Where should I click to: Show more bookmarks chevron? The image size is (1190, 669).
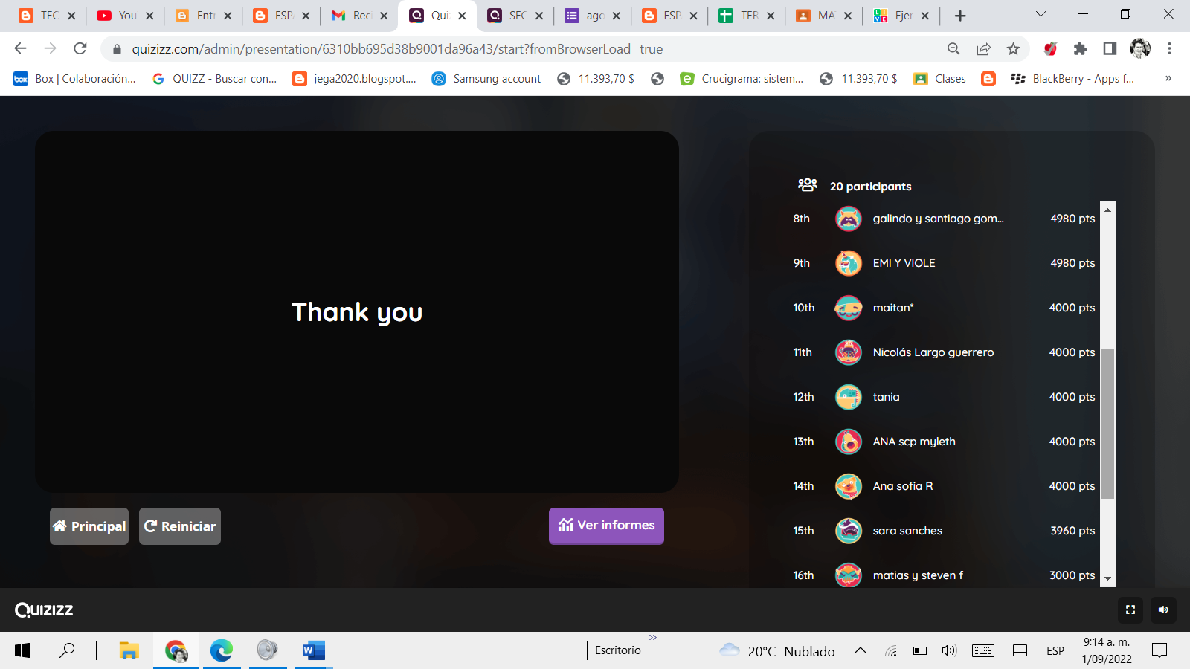[x=1168, y=78]
